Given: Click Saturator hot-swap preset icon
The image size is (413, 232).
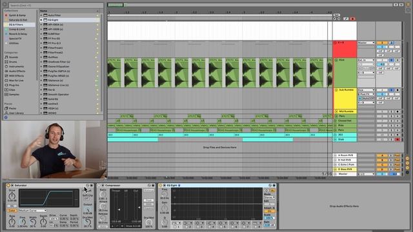Looking at the screenshot, I should (88, 186).
